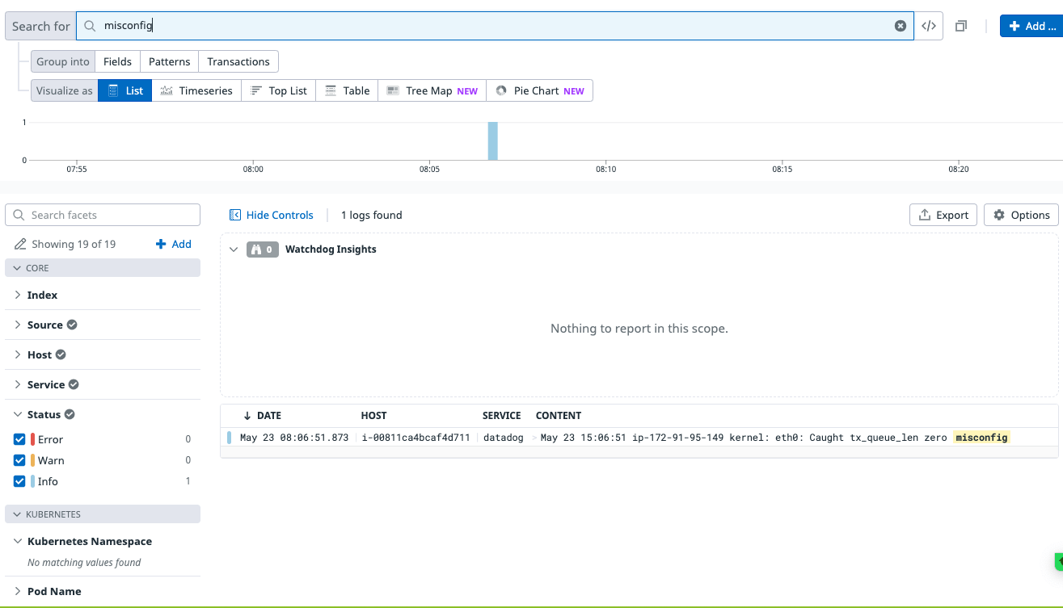Clear the search query with the X icon
Viewport: 1063px width, 608px height.
901,26
